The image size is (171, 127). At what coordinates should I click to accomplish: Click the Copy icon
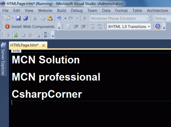[x=42, y=18]
